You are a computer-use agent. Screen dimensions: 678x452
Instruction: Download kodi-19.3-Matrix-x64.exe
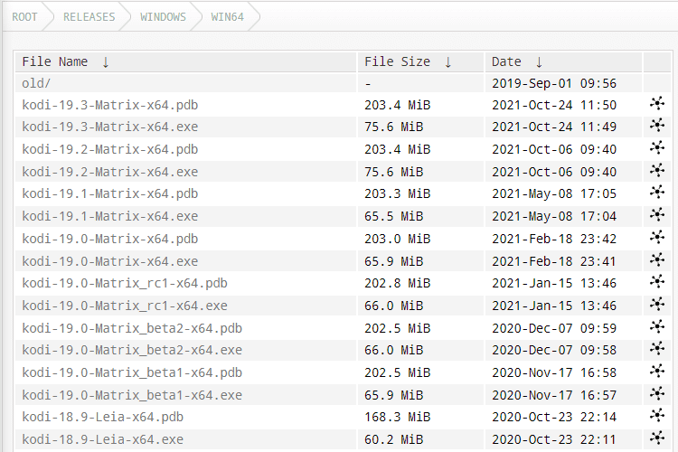point(109,127)
